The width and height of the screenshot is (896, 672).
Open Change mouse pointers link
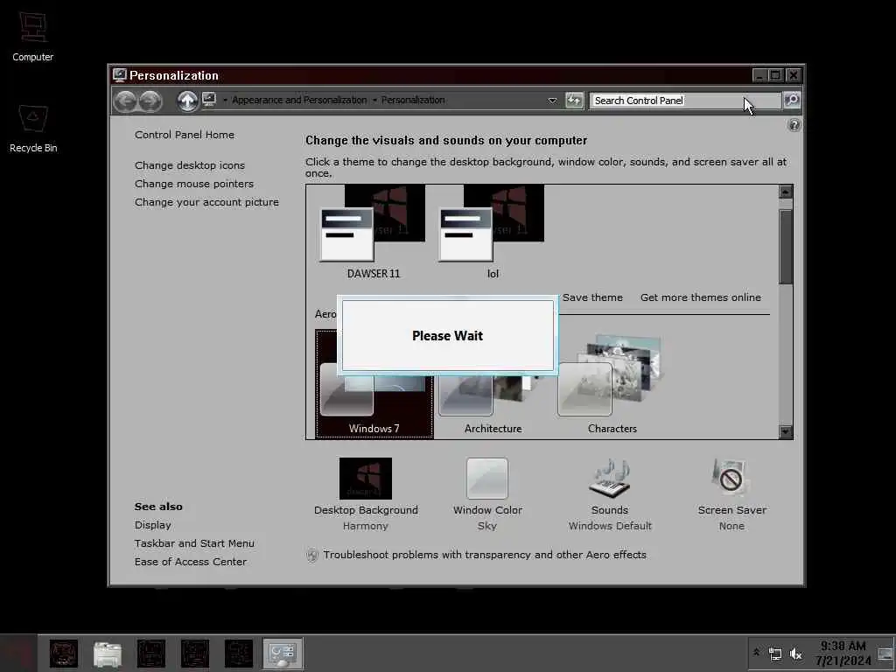(x=194, y=184)
